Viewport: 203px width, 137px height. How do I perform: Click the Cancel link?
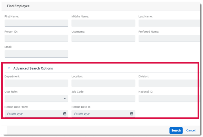click(191, 130)
